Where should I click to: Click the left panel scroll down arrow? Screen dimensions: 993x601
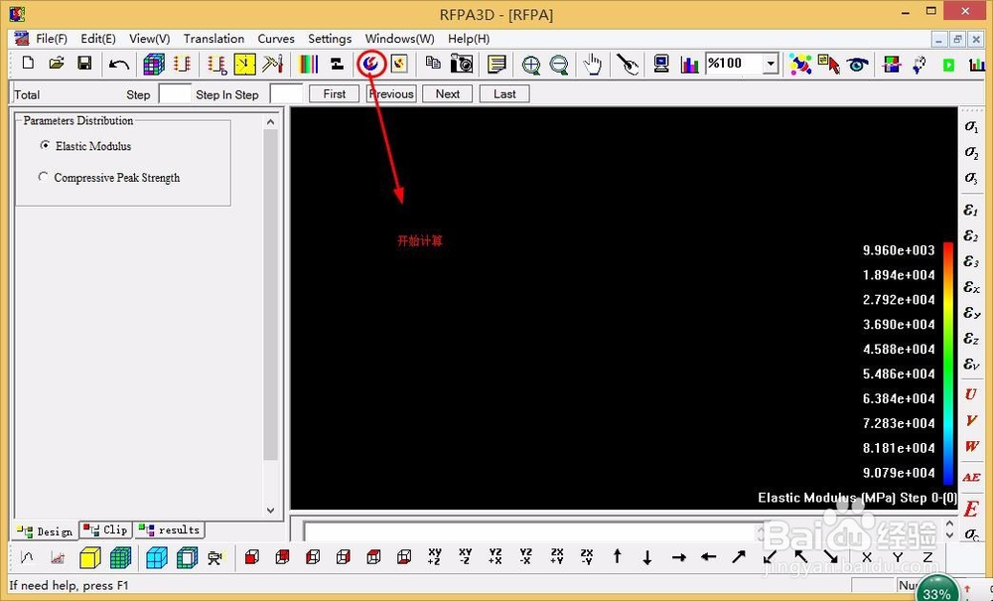pos(270,510)
